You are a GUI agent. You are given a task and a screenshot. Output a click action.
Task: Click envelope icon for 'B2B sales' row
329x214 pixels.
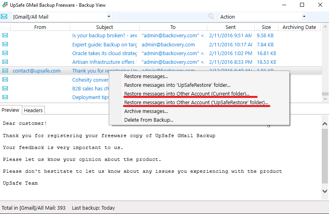(x=5, y=88)
